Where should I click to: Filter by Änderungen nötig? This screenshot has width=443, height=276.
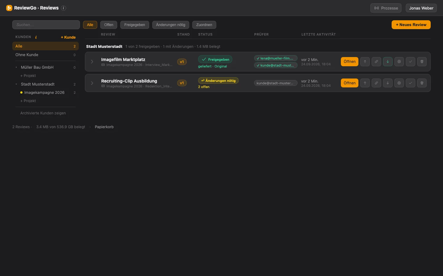pyautogui.click(x=171, y=25)
